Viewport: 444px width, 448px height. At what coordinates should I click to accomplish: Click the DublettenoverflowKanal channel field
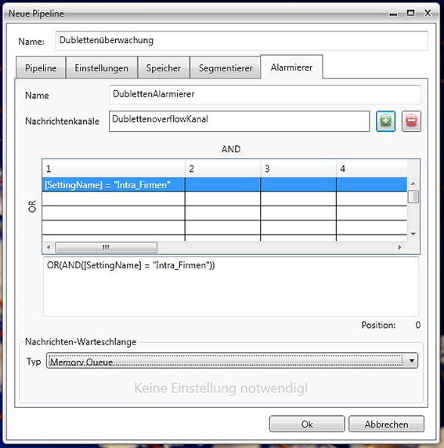[240, 121]
